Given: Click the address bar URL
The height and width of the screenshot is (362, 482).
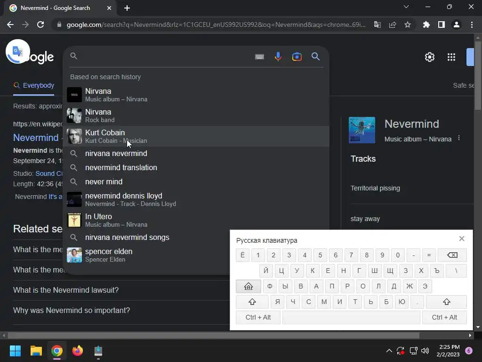Looking at the screenshot, I should (216, 25).
